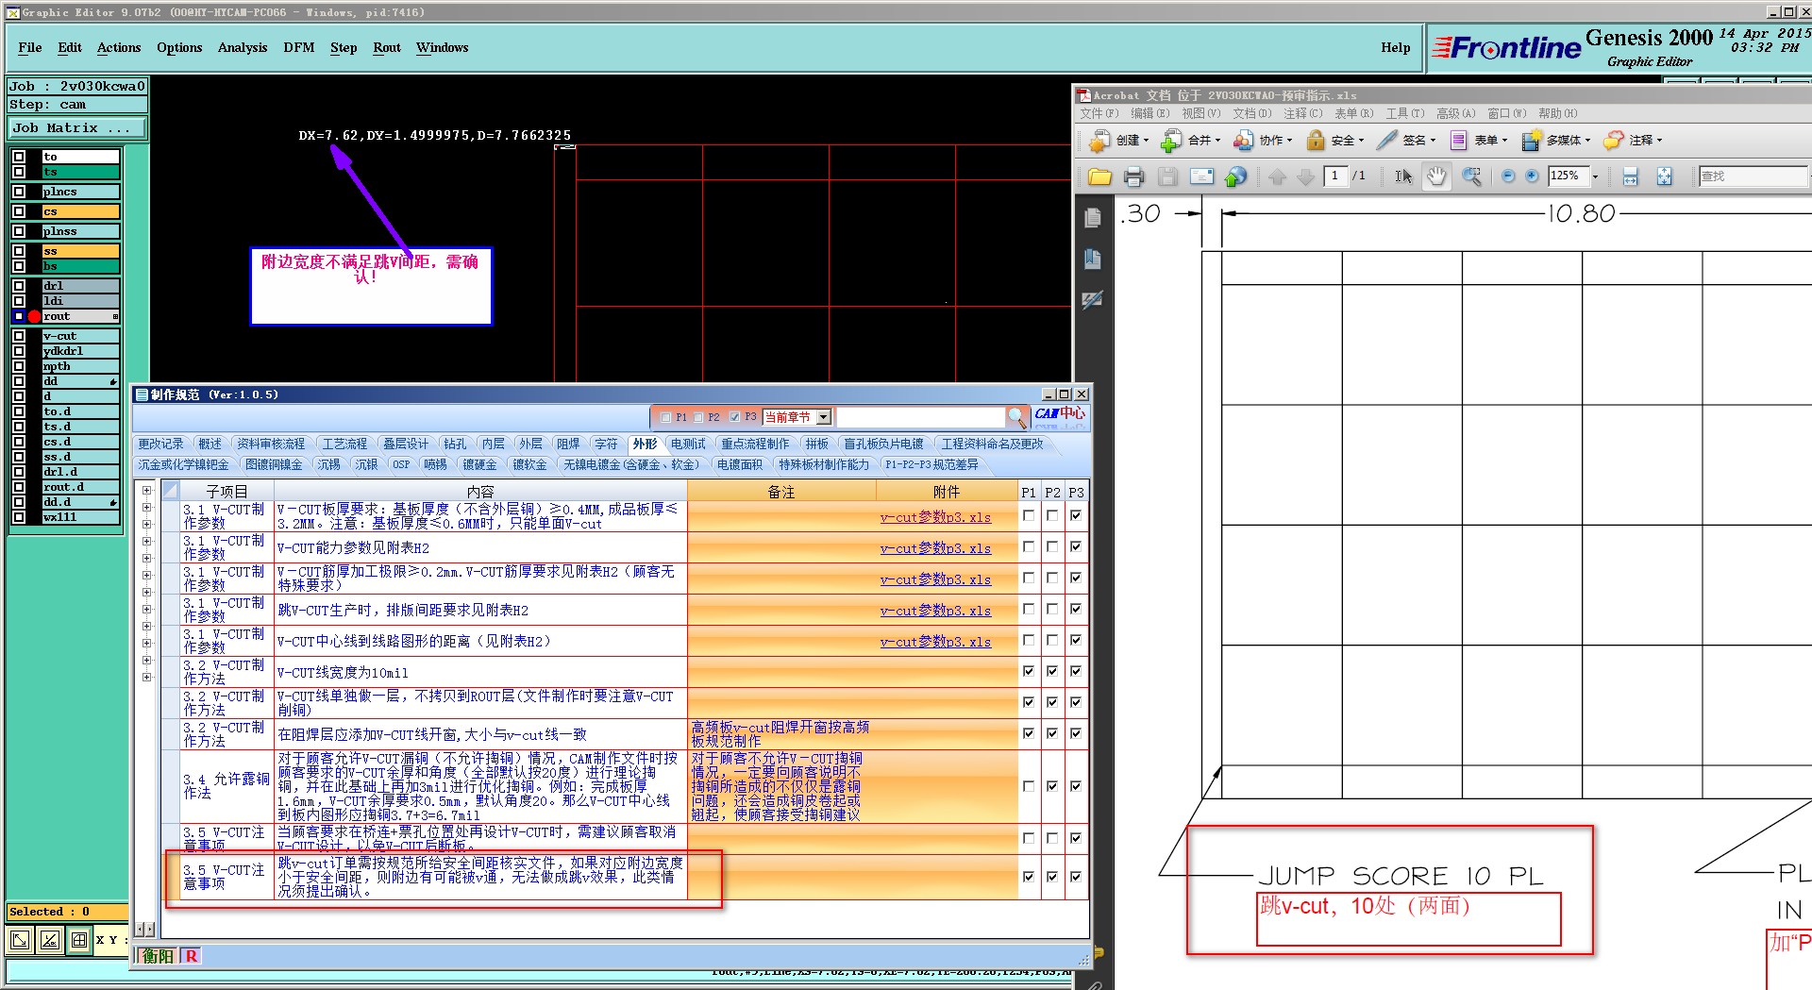Image resolution: width=1812 pixels, height=990 pixels.
Task: Select the orange cs layer bar
Action: (80, 211)
